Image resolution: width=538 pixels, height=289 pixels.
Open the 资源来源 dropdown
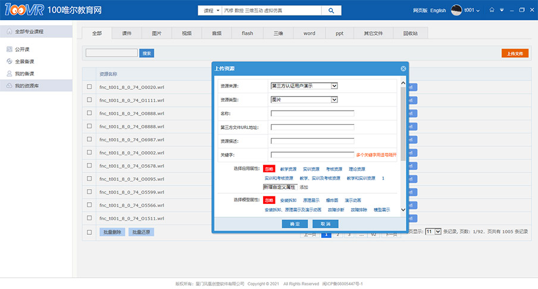[304, 86]
